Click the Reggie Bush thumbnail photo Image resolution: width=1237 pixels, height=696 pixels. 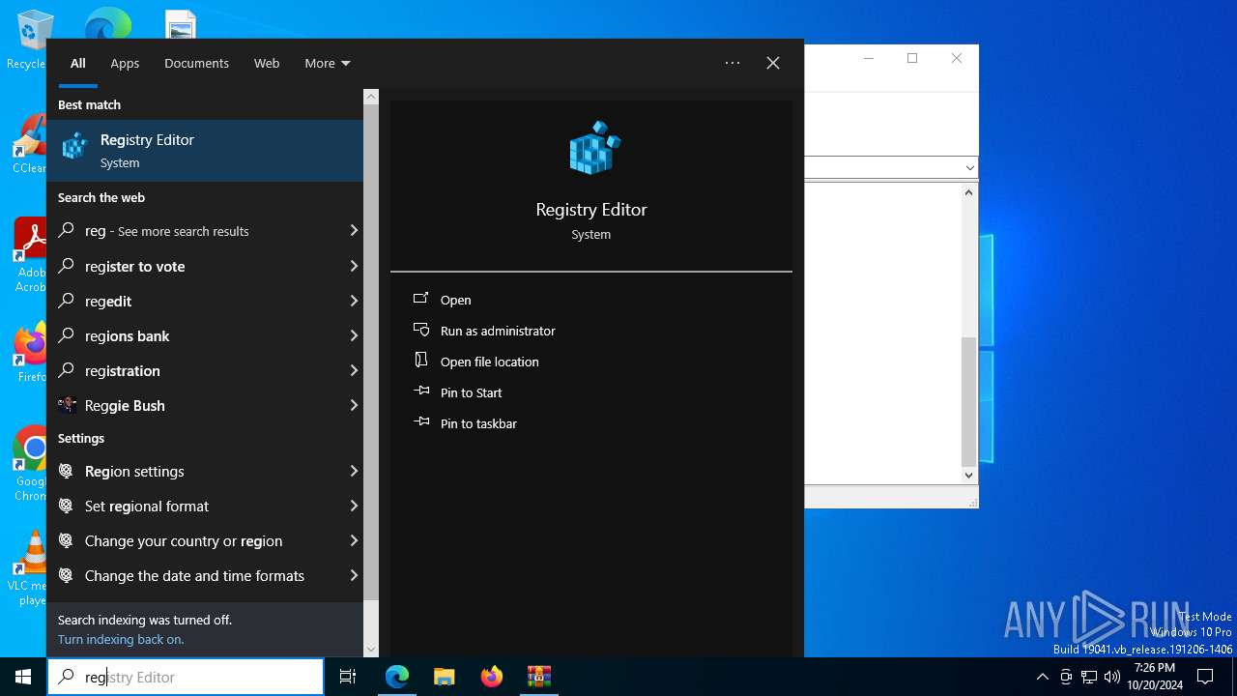(67, 405)
